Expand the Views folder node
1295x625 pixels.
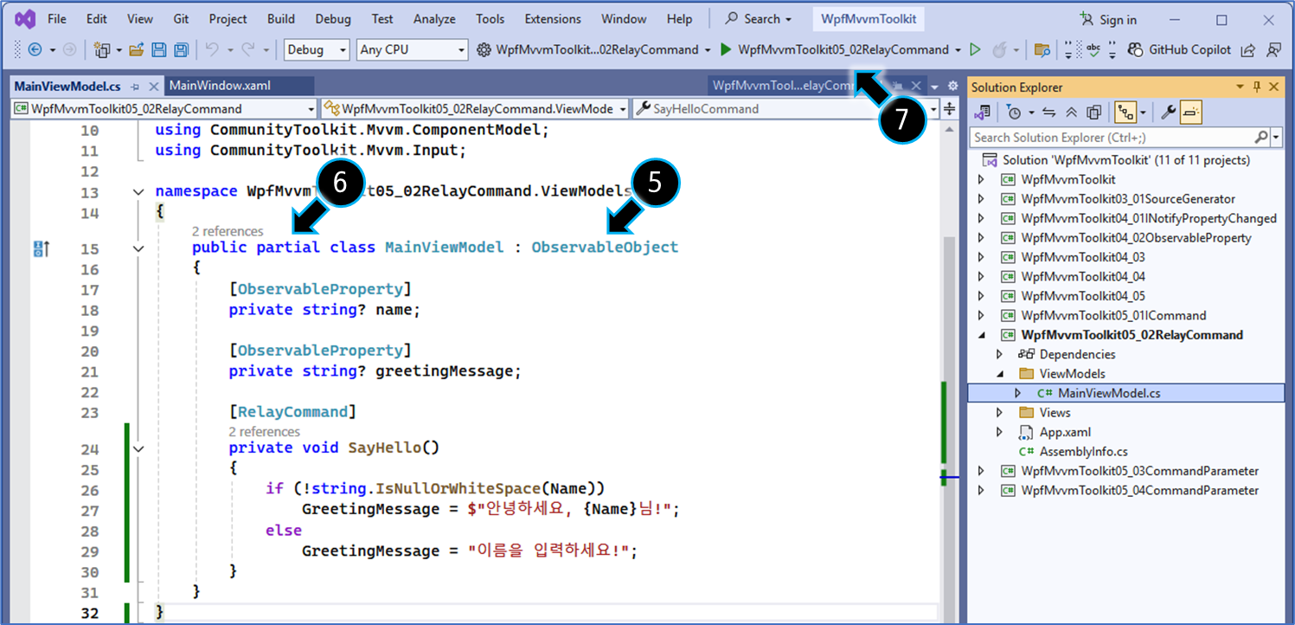(x=1000, y=413)
